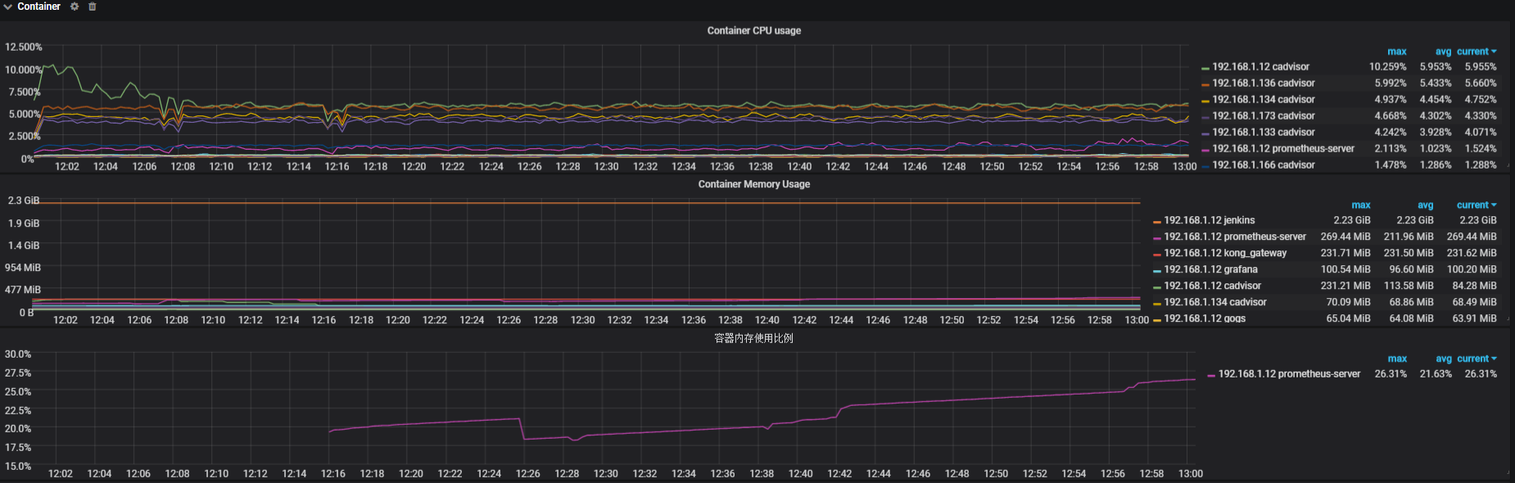Toggle 192.168.1.12 cadvisor series in CPU legend

click(x=1260, y=67)
